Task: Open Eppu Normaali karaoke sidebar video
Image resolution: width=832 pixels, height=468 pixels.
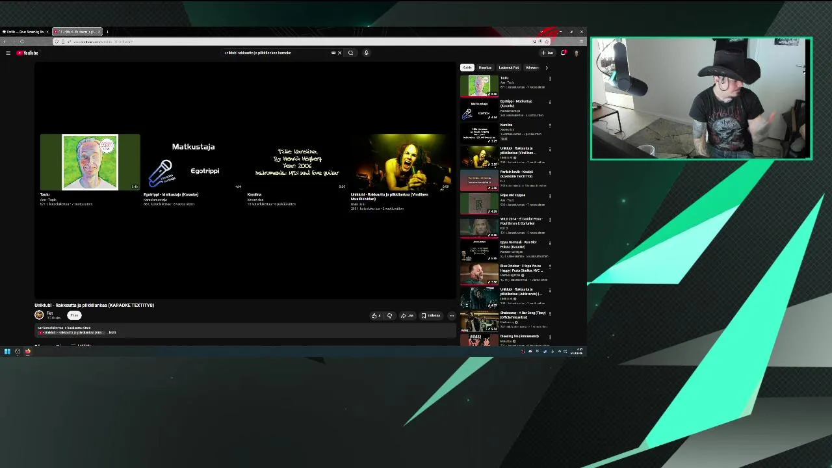Action: 479,250
